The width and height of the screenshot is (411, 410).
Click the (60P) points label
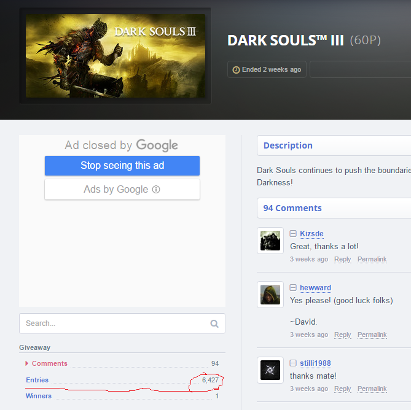pyautogui.click(x=366, y=41)
